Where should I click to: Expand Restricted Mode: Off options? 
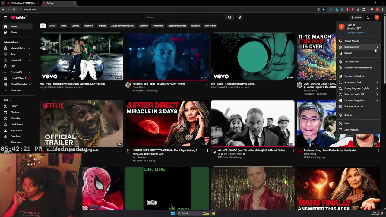(359, 94)
